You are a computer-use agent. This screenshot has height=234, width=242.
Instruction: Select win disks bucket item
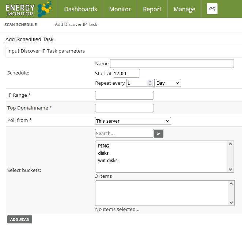click(x=108, y=160)
